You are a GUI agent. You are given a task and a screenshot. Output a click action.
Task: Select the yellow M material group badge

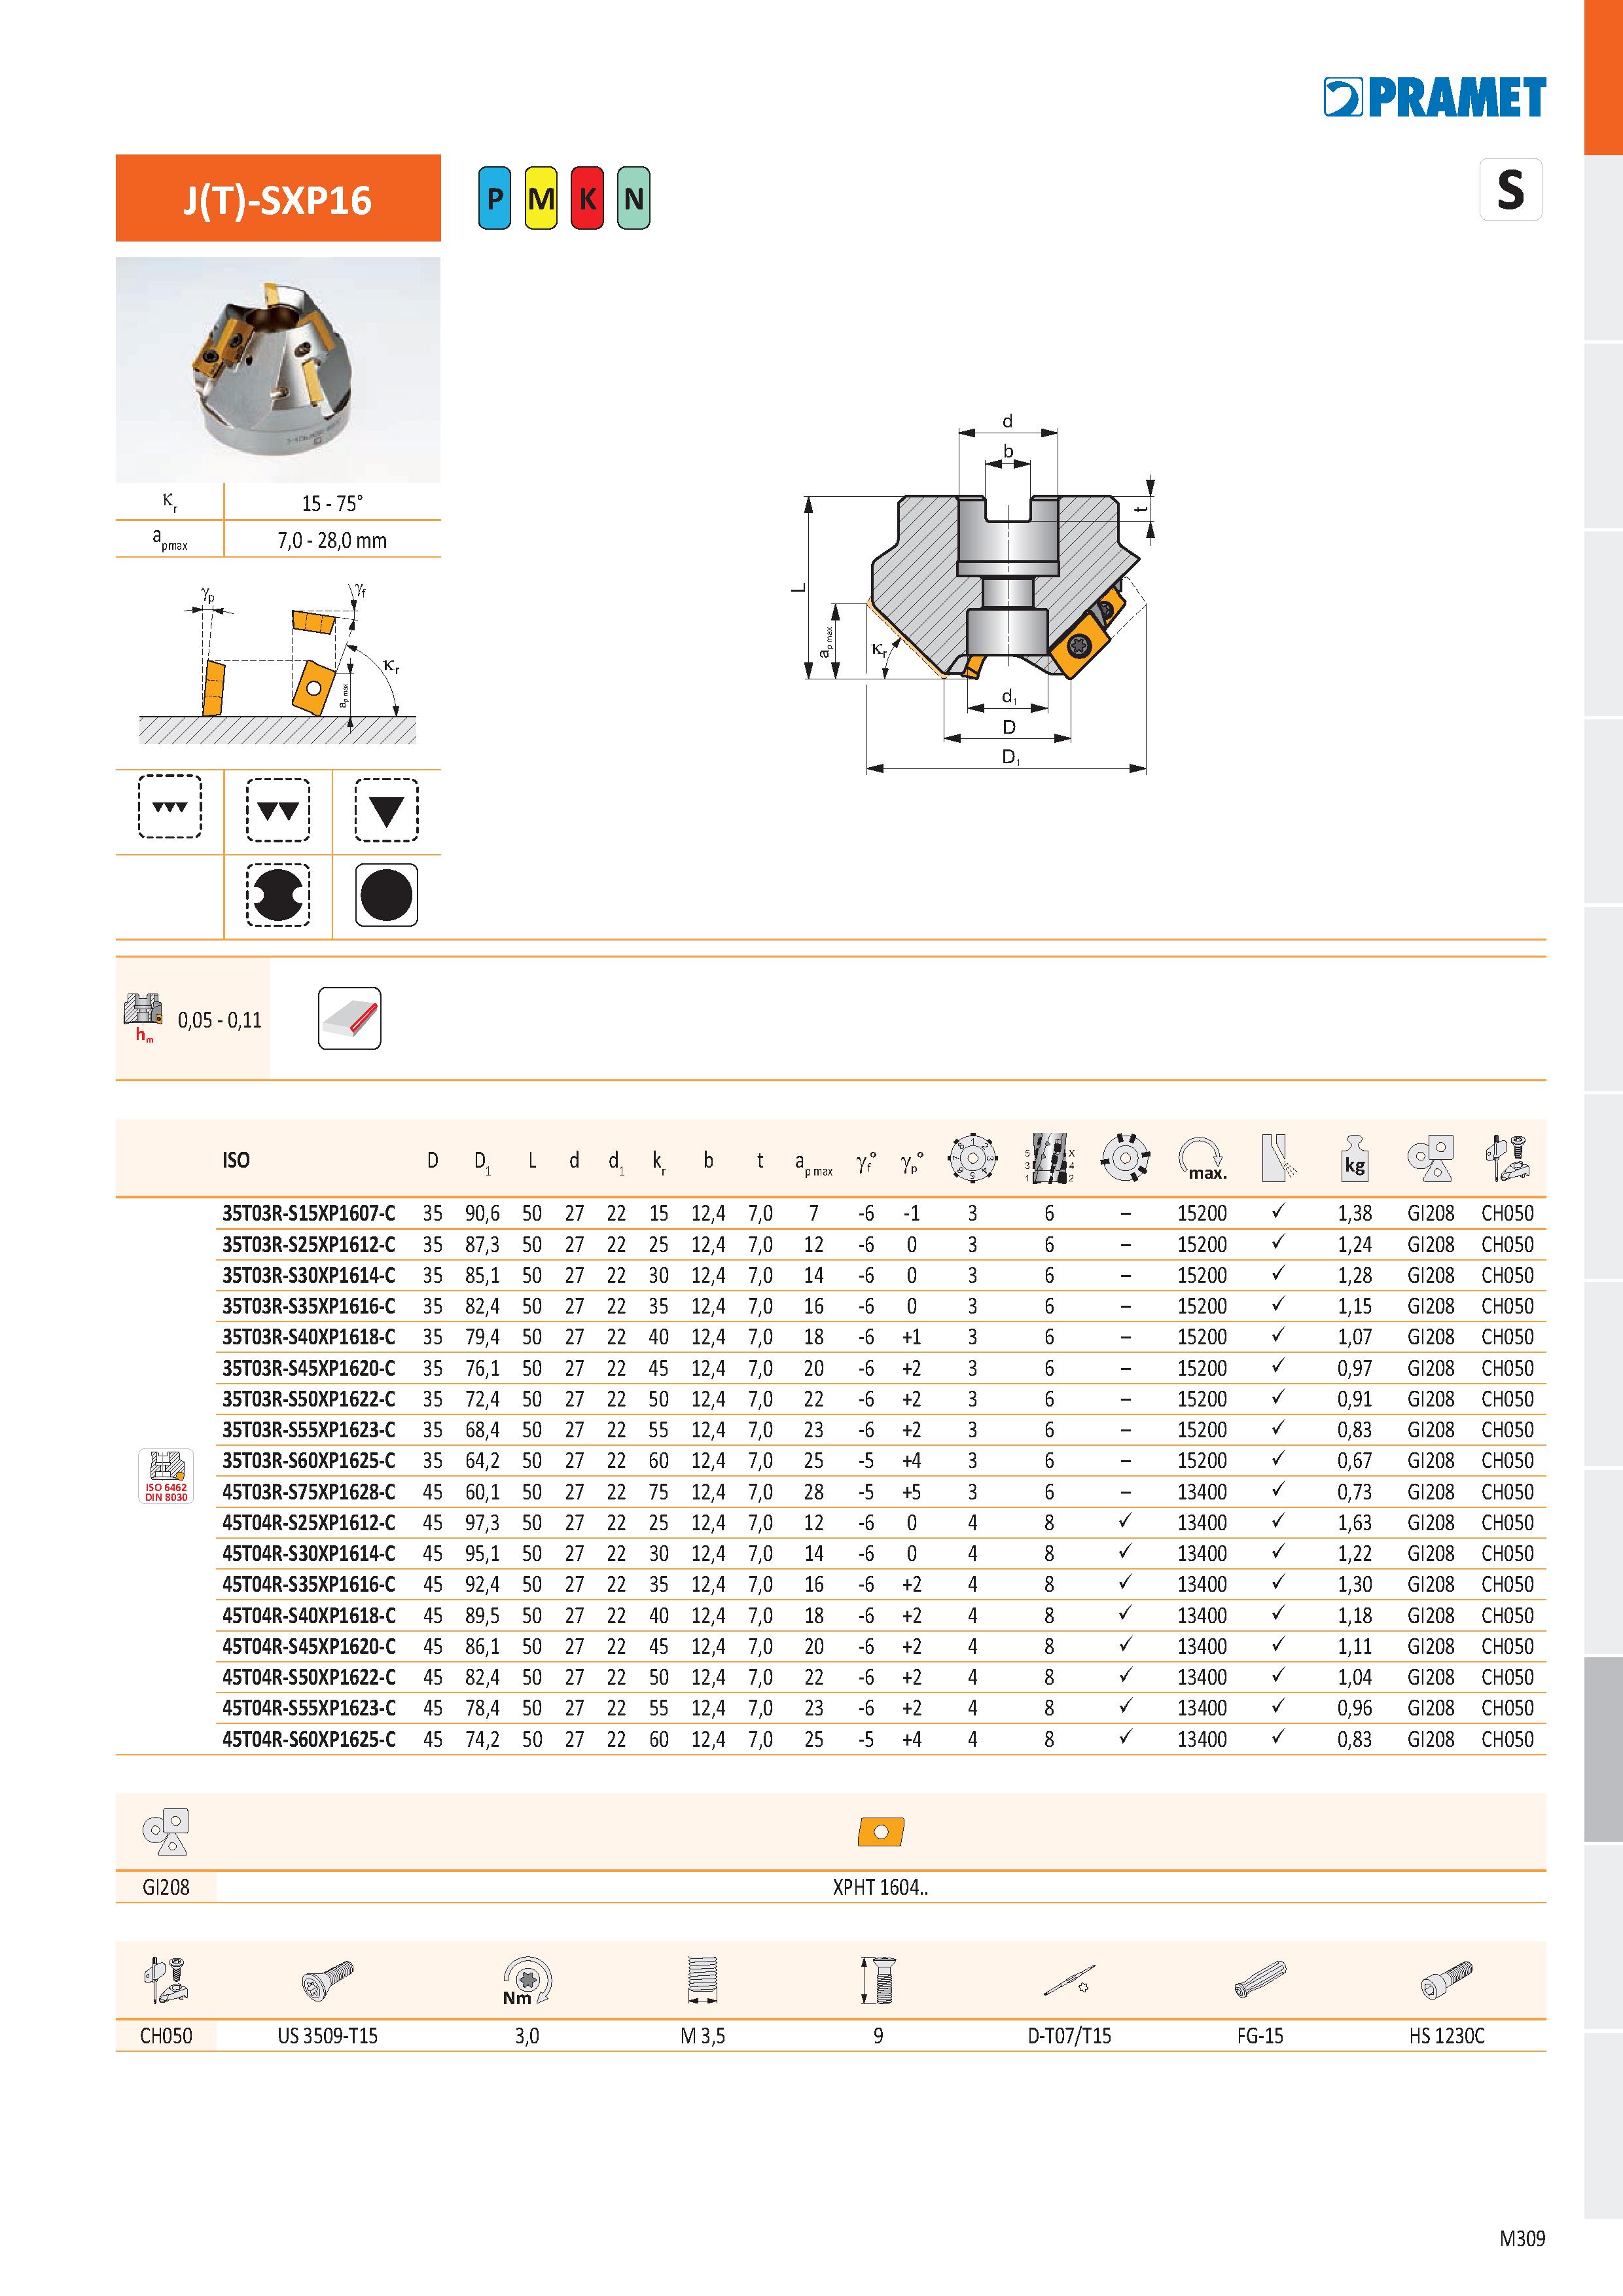coord(541,198)
